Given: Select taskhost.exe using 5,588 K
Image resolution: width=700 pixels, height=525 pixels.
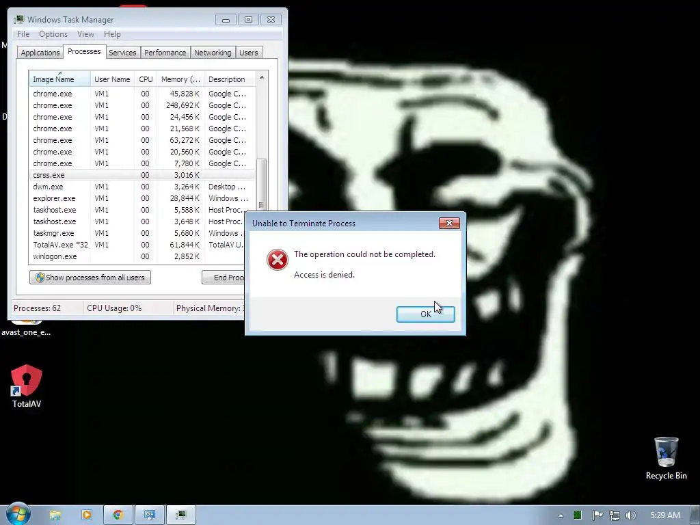Looking at the screenshot, I should tap(137, 210).
